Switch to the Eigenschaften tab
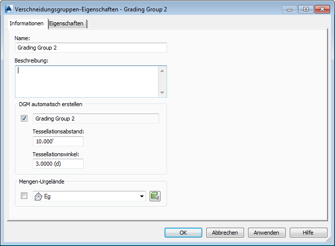 point(67,24)
